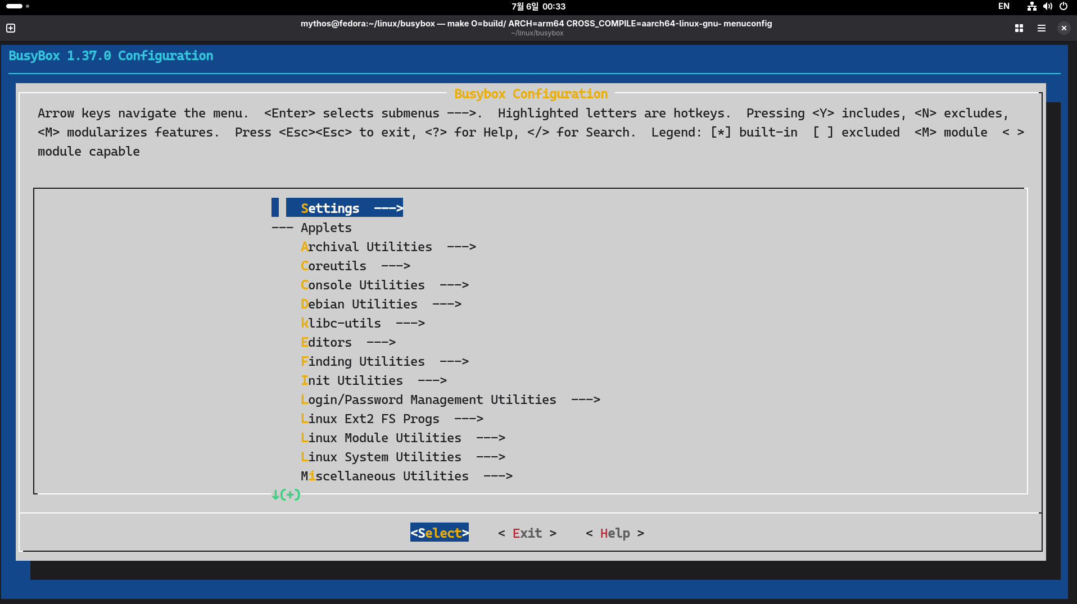1077x604 pixels.
Task: Open the Linux Ext2 FS Progs submenu
Action: [392, 419]
